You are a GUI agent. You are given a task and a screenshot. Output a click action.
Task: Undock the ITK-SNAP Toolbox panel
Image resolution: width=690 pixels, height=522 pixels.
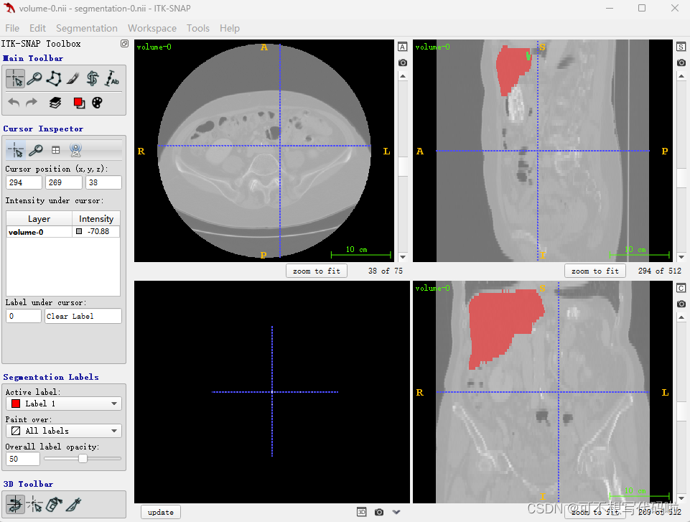click(x=124, y=43)
